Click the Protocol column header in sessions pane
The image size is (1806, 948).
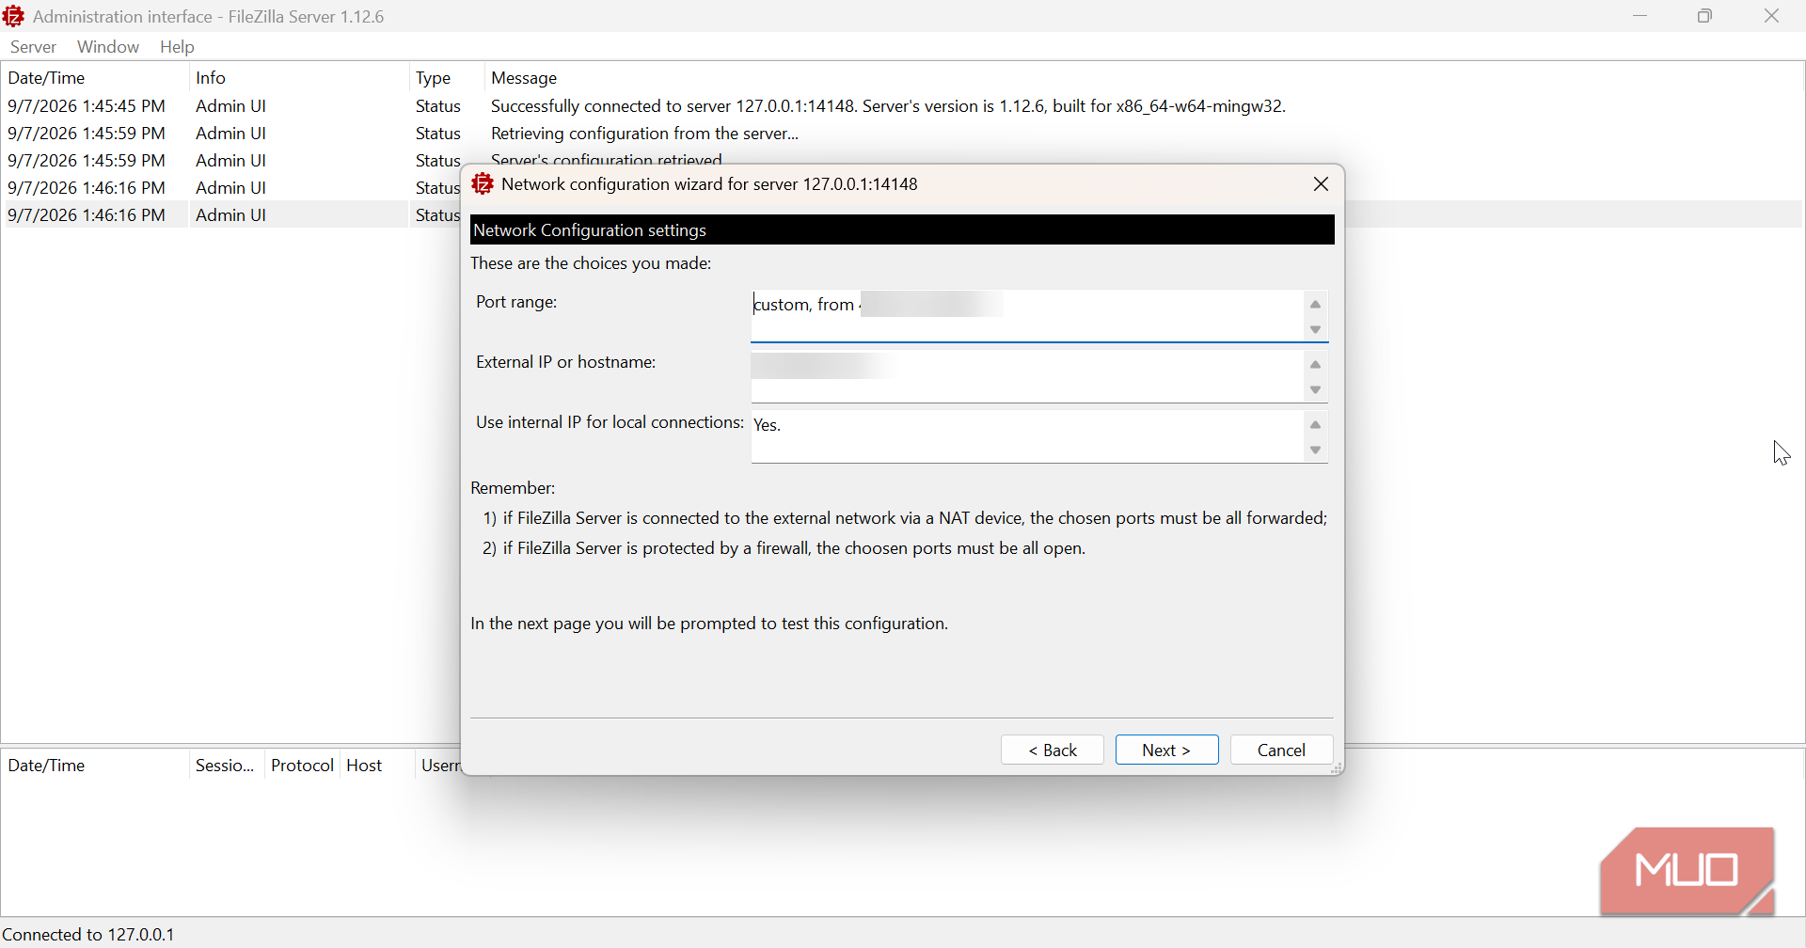302,766
